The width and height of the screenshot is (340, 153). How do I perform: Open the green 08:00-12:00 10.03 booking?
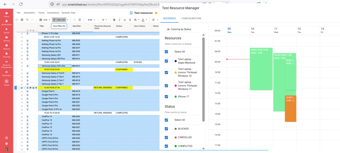pos(261,69)
